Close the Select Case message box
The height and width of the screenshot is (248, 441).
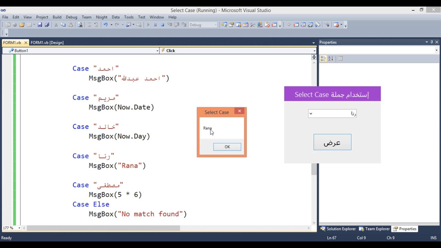pos(239,111)
